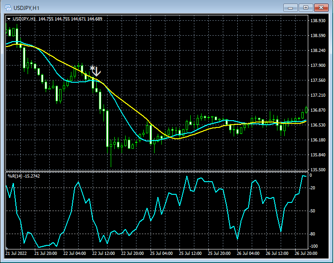Click the '22 Jul 04:00' time axis label
The height and width of the screenshot is (263, 334).
point(75,254)
